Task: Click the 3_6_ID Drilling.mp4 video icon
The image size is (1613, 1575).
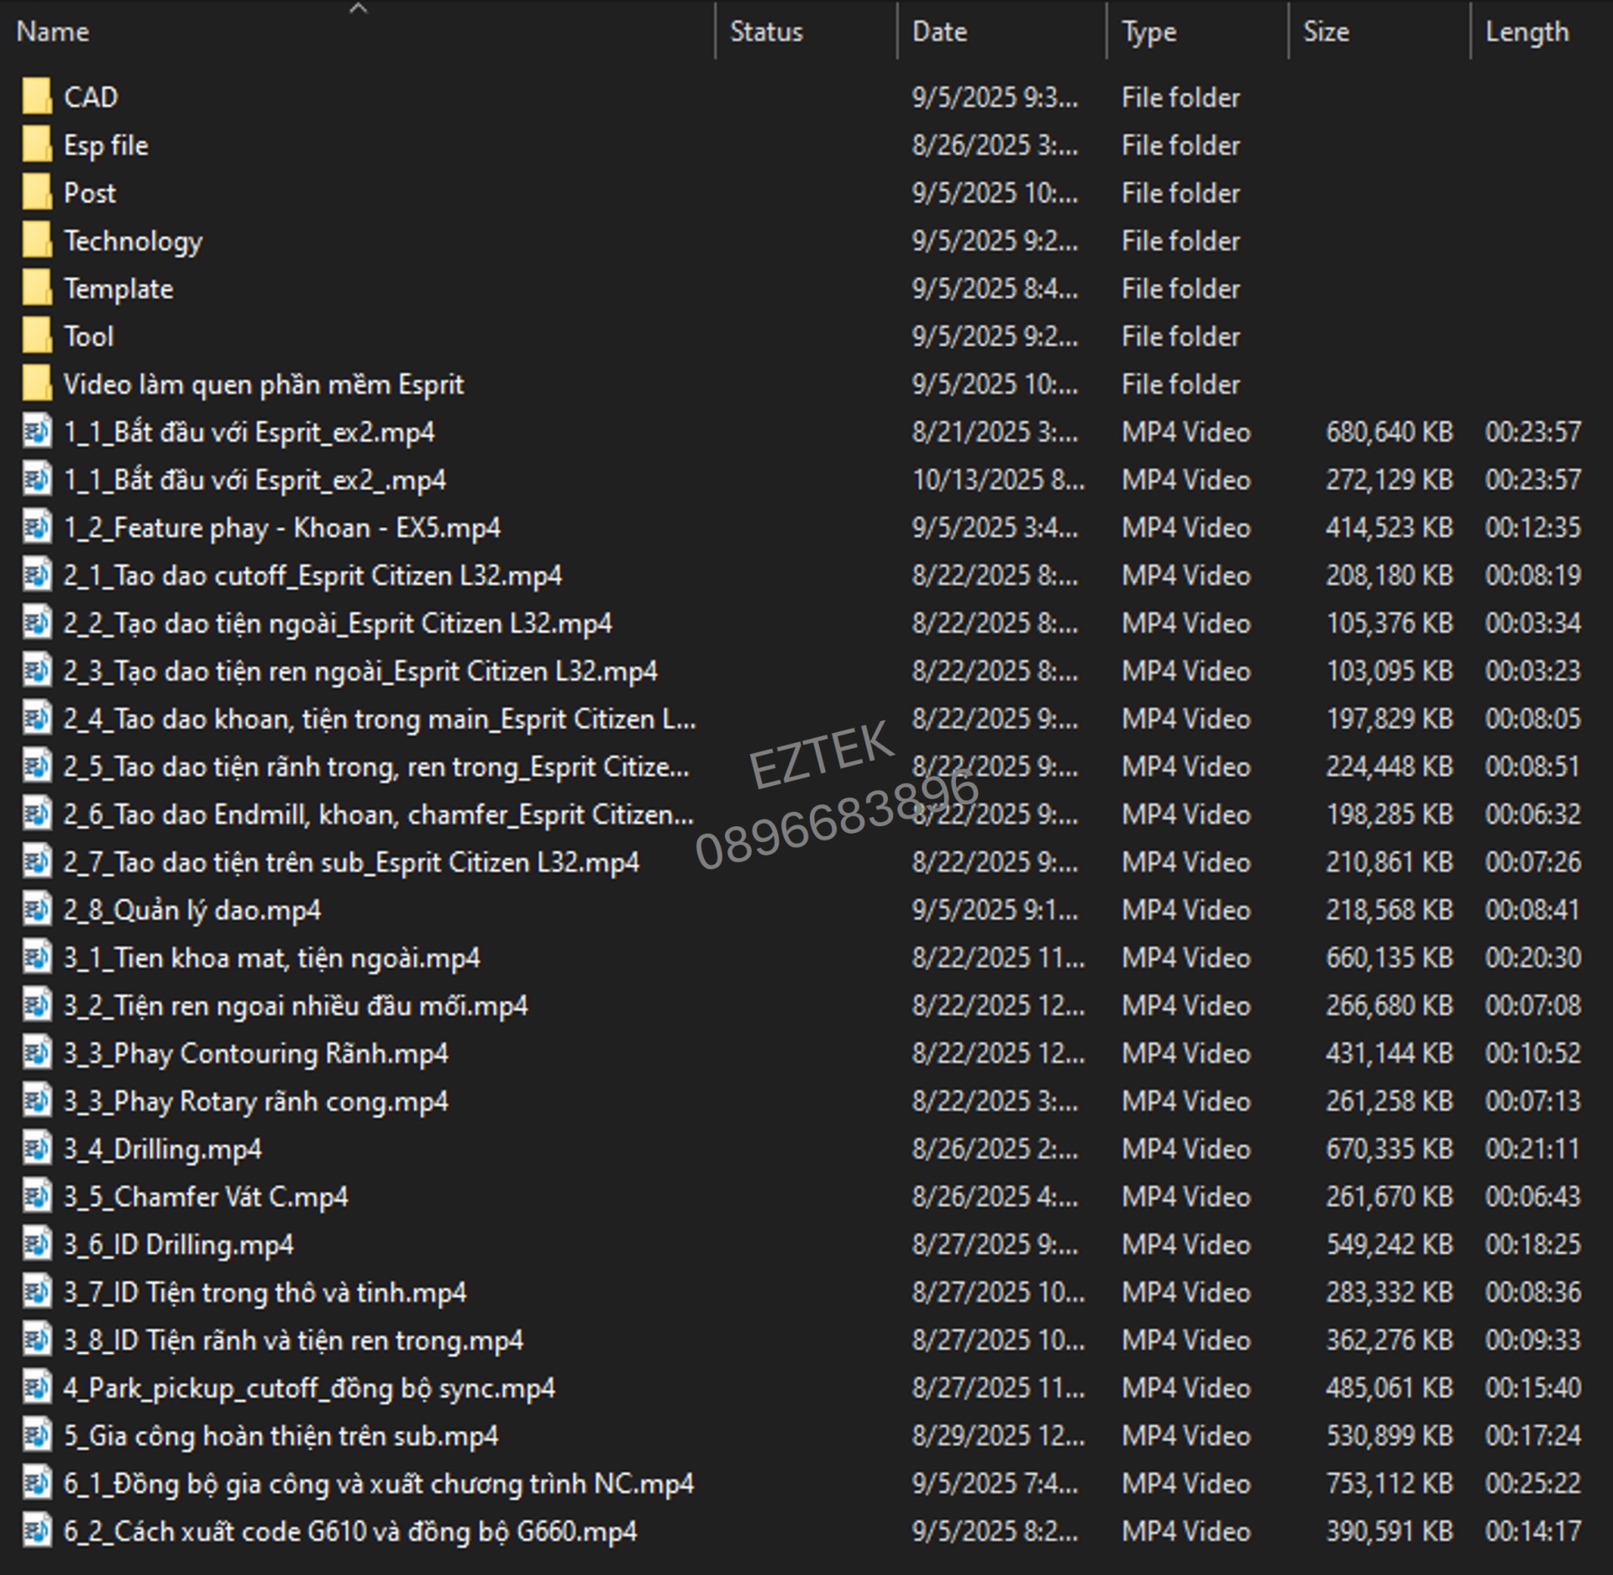Action: tap(36, 1244)
